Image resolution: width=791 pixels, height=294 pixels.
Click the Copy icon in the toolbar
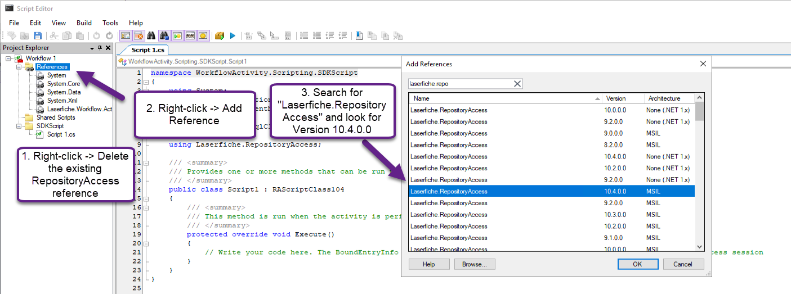coord(67,35)
